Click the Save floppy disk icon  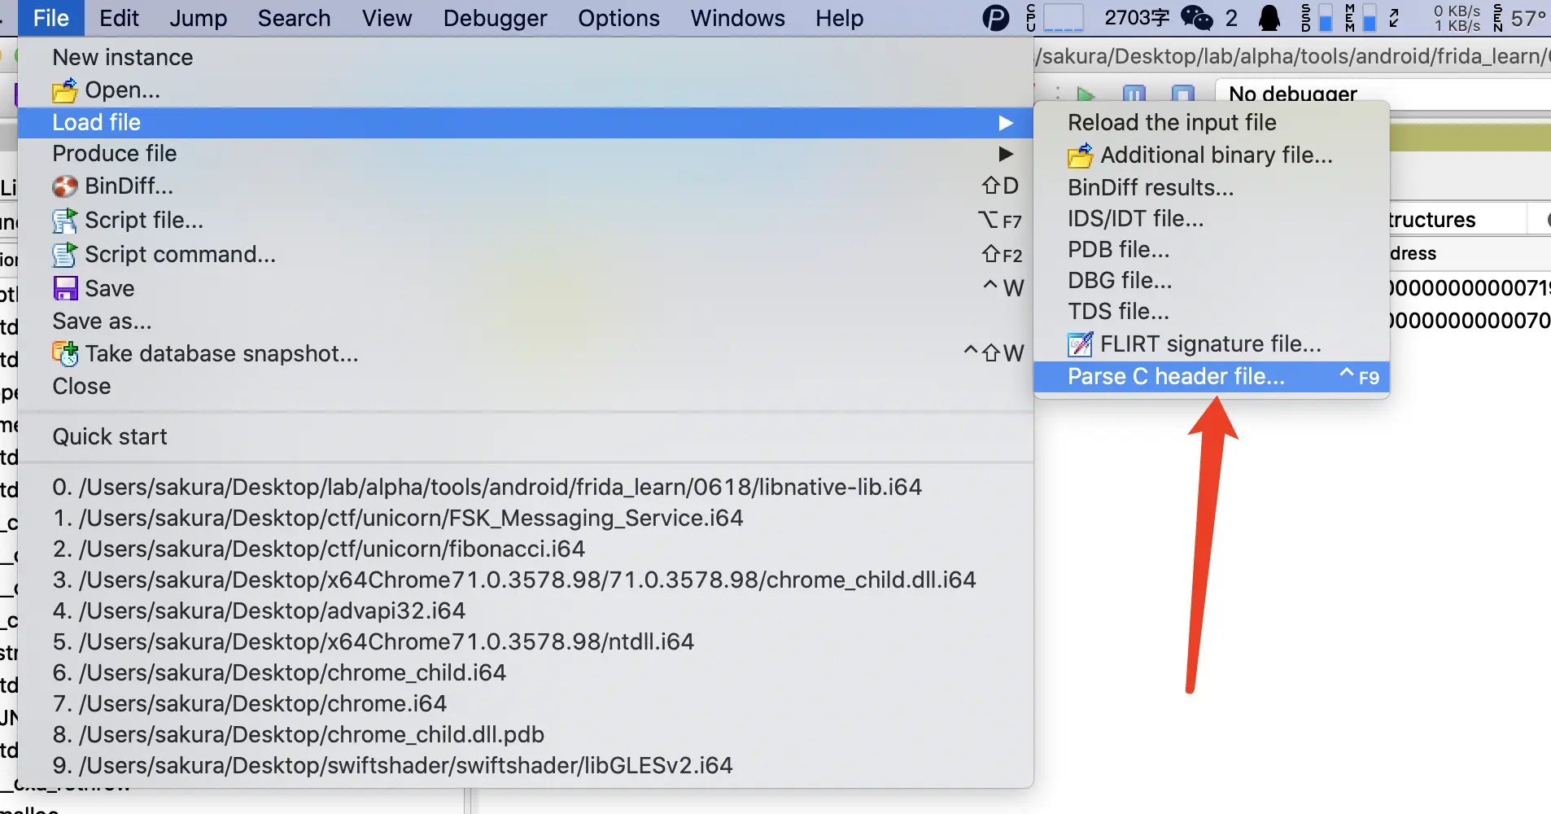[x=65, y=288]
